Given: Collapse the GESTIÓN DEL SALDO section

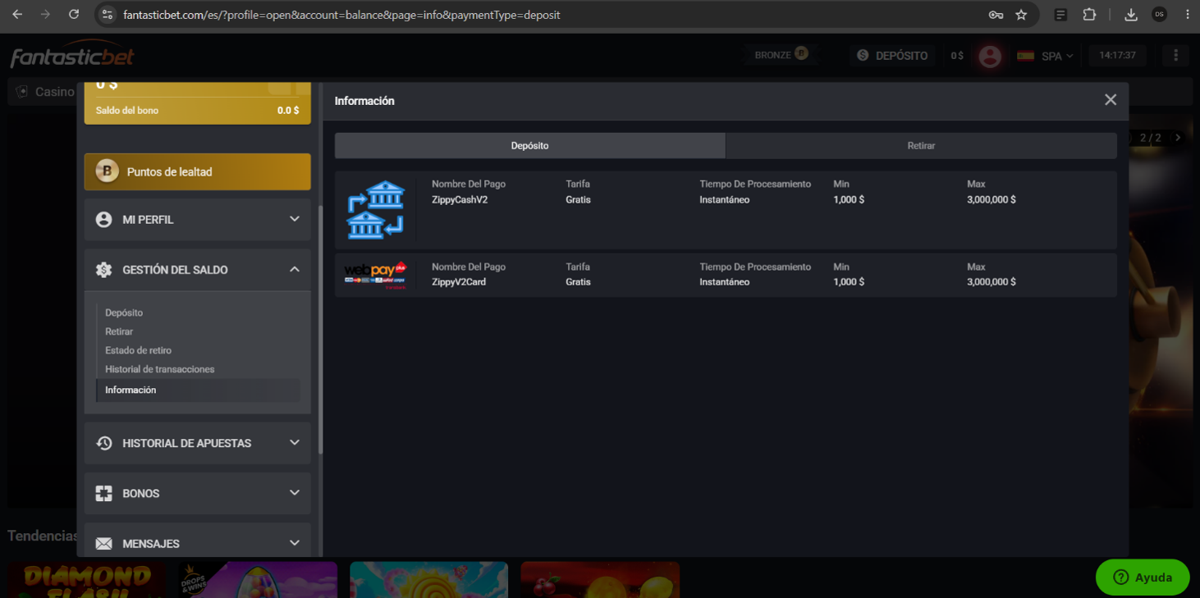Looking at the screenshot, I should (x=198, y=270).
